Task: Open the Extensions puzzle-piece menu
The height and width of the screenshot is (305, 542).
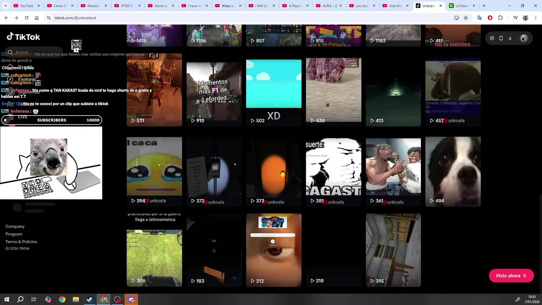Action: [x=501, y=18]
